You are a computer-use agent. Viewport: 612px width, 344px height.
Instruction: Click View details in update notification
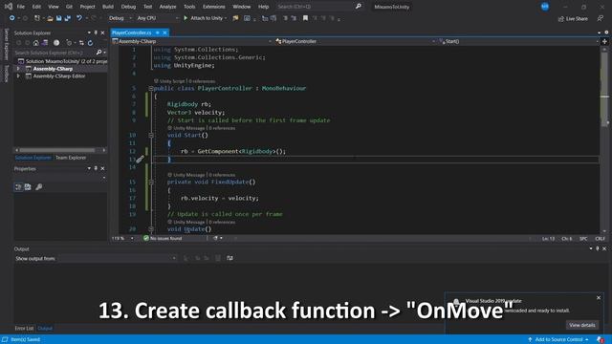[582, 325]
